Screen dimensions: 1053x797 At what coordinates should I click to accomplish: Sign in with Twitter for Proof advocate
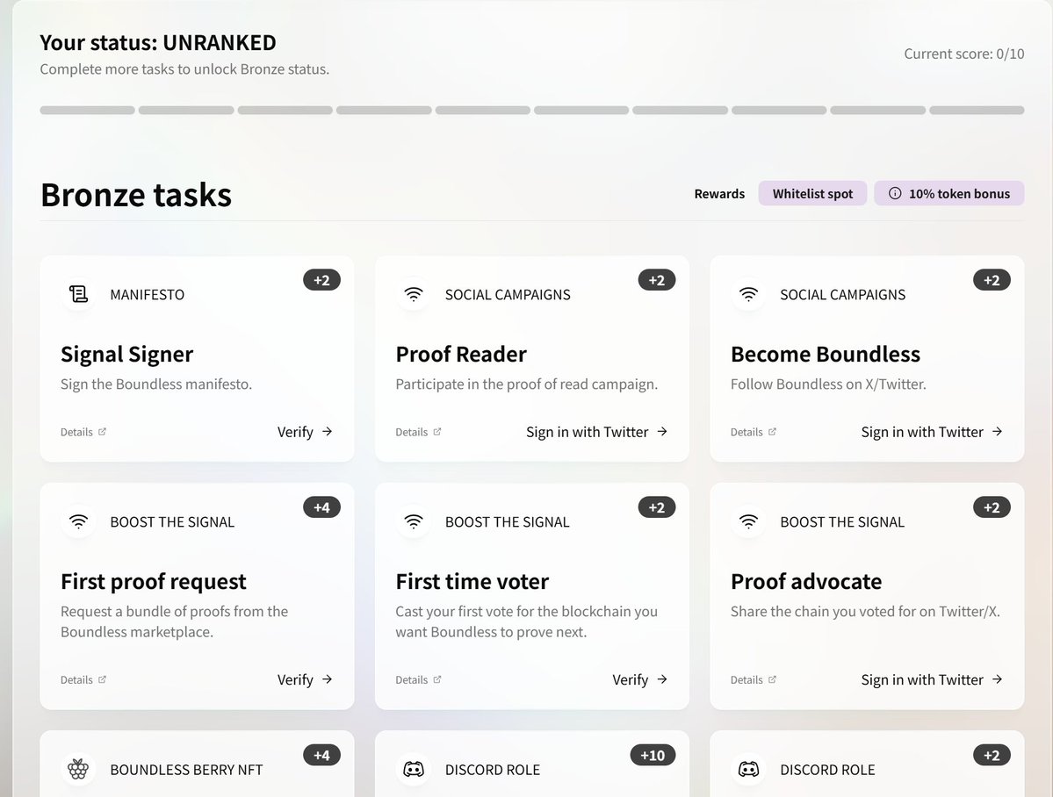[932, 679]
